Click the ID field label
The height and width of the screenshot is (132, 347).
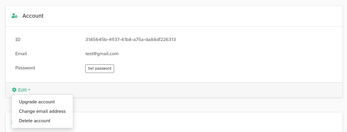click(x=18, y=39)
